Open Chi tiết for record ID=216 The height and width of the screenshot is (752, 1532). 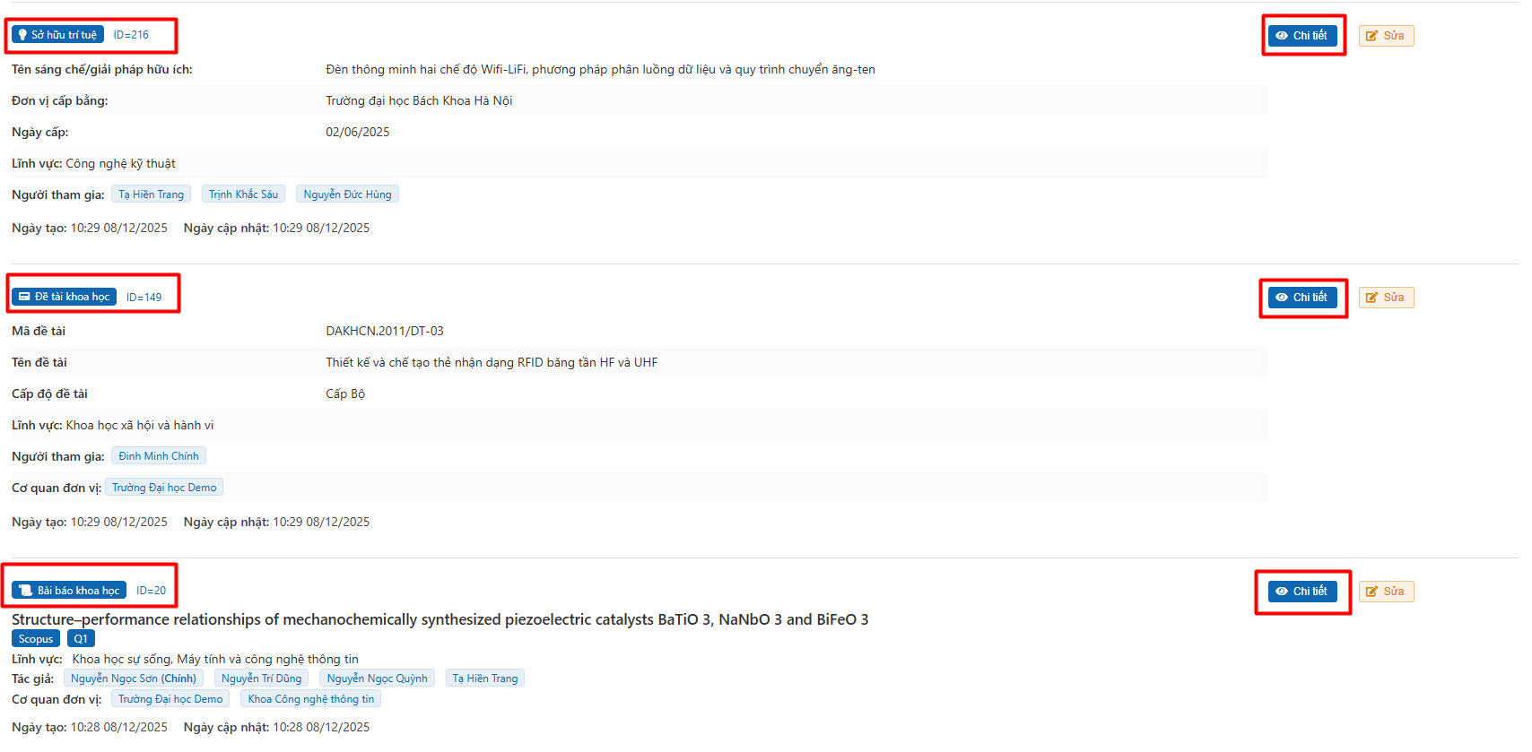(1302, 36)
